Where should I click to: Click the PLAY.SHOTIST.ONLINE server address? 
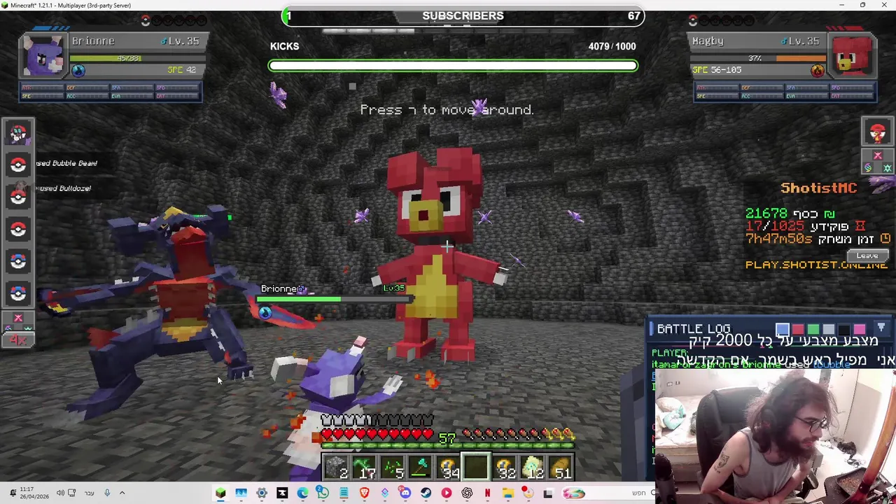pyautogui.click(x=816, y=265)
